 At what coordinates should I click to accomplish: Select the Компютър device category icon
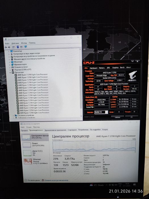pos(11,51)
